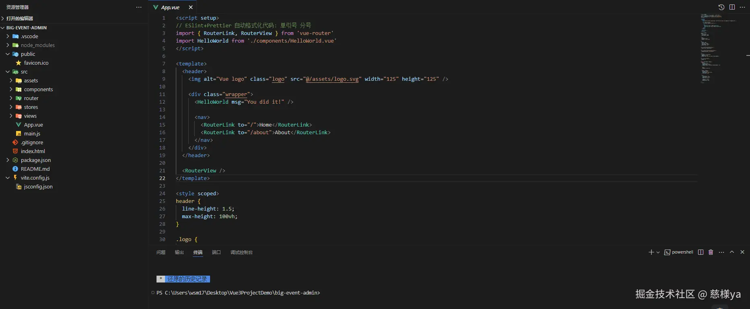Close the App.vue editor tab
750x309 pixels.
tap(191, 7)
